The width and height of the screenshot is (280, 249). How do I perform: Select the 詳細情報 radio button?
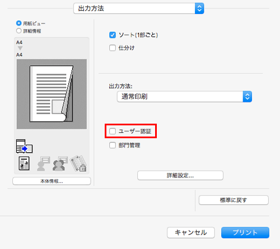click(19, 31)
